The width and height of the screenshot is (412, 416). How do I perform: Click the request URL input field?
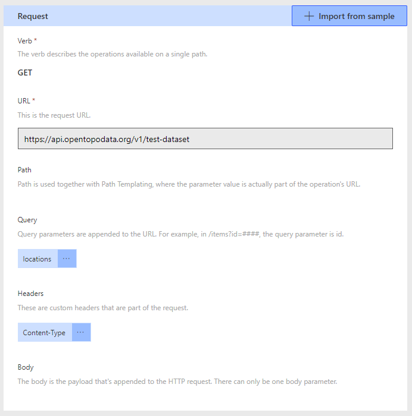205,138
